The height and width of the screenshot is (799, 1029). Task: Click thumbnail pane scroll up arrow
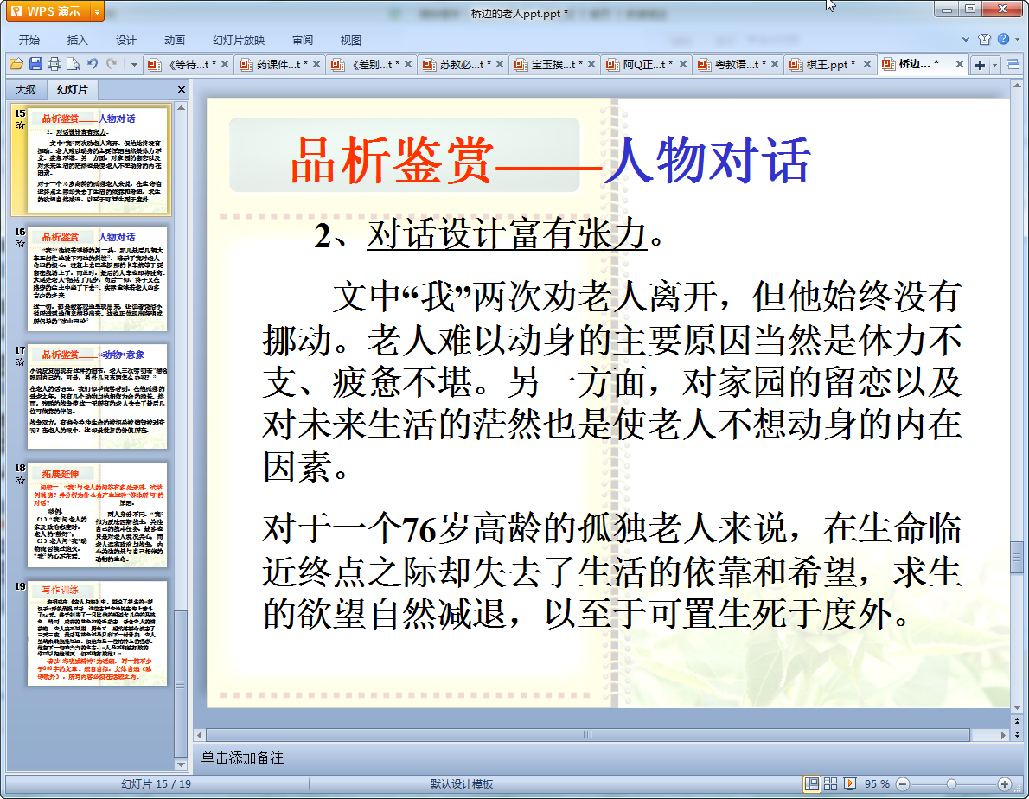(181, 107)
